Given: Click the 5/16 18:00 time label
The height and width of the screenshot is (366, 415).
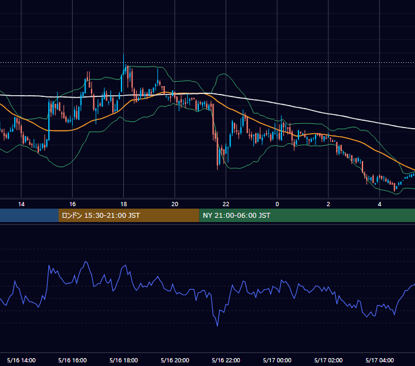Looking at the screenshot, I should click(124, 360).
